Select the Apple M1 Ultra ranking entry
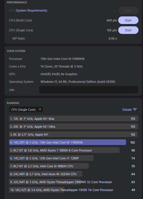The width and height of the screenshot is (143, 199). 74,127
